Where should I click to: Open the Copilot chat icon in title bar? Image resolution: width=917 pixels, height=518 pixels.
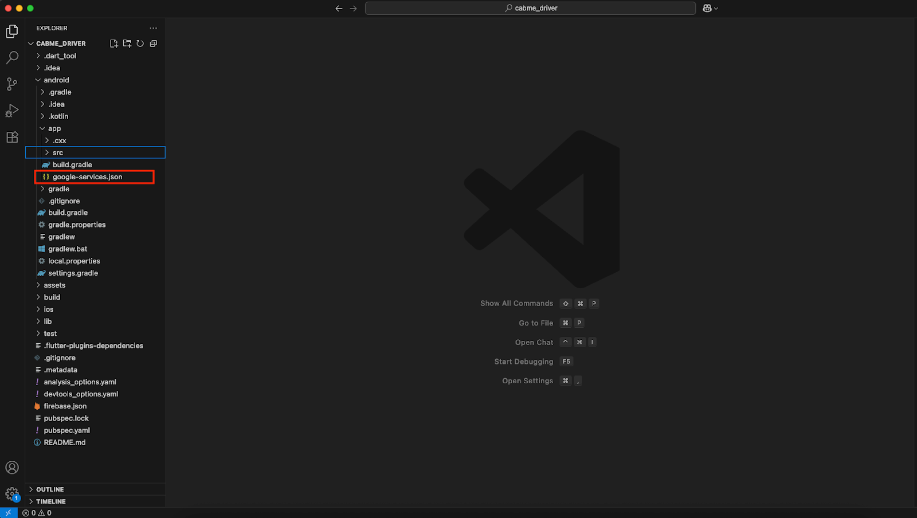[x=707, y=8]
